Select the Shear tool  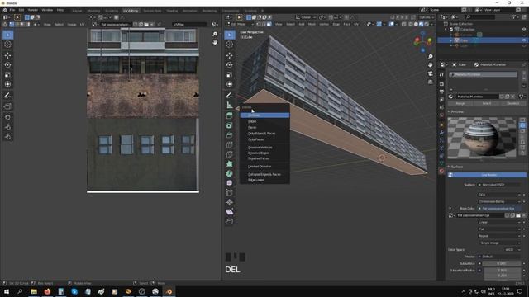tap(230, 212)
